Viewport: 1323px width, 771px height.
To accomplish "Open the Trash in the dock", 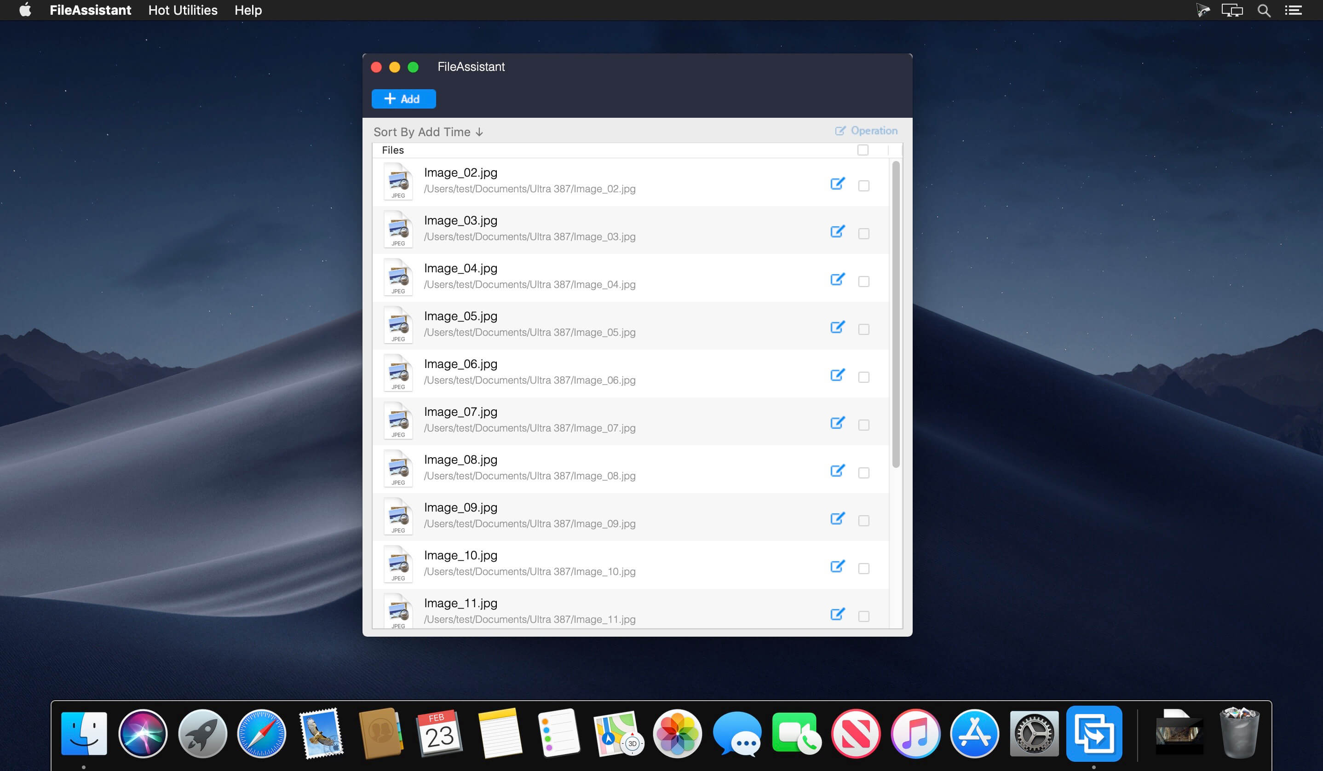I will coord(1239,733).
